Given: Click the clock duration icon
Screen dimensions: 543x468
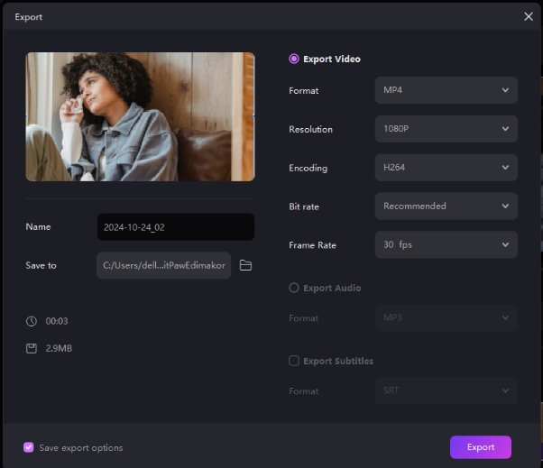Looking at the screenshot, I should pos(32,321).
